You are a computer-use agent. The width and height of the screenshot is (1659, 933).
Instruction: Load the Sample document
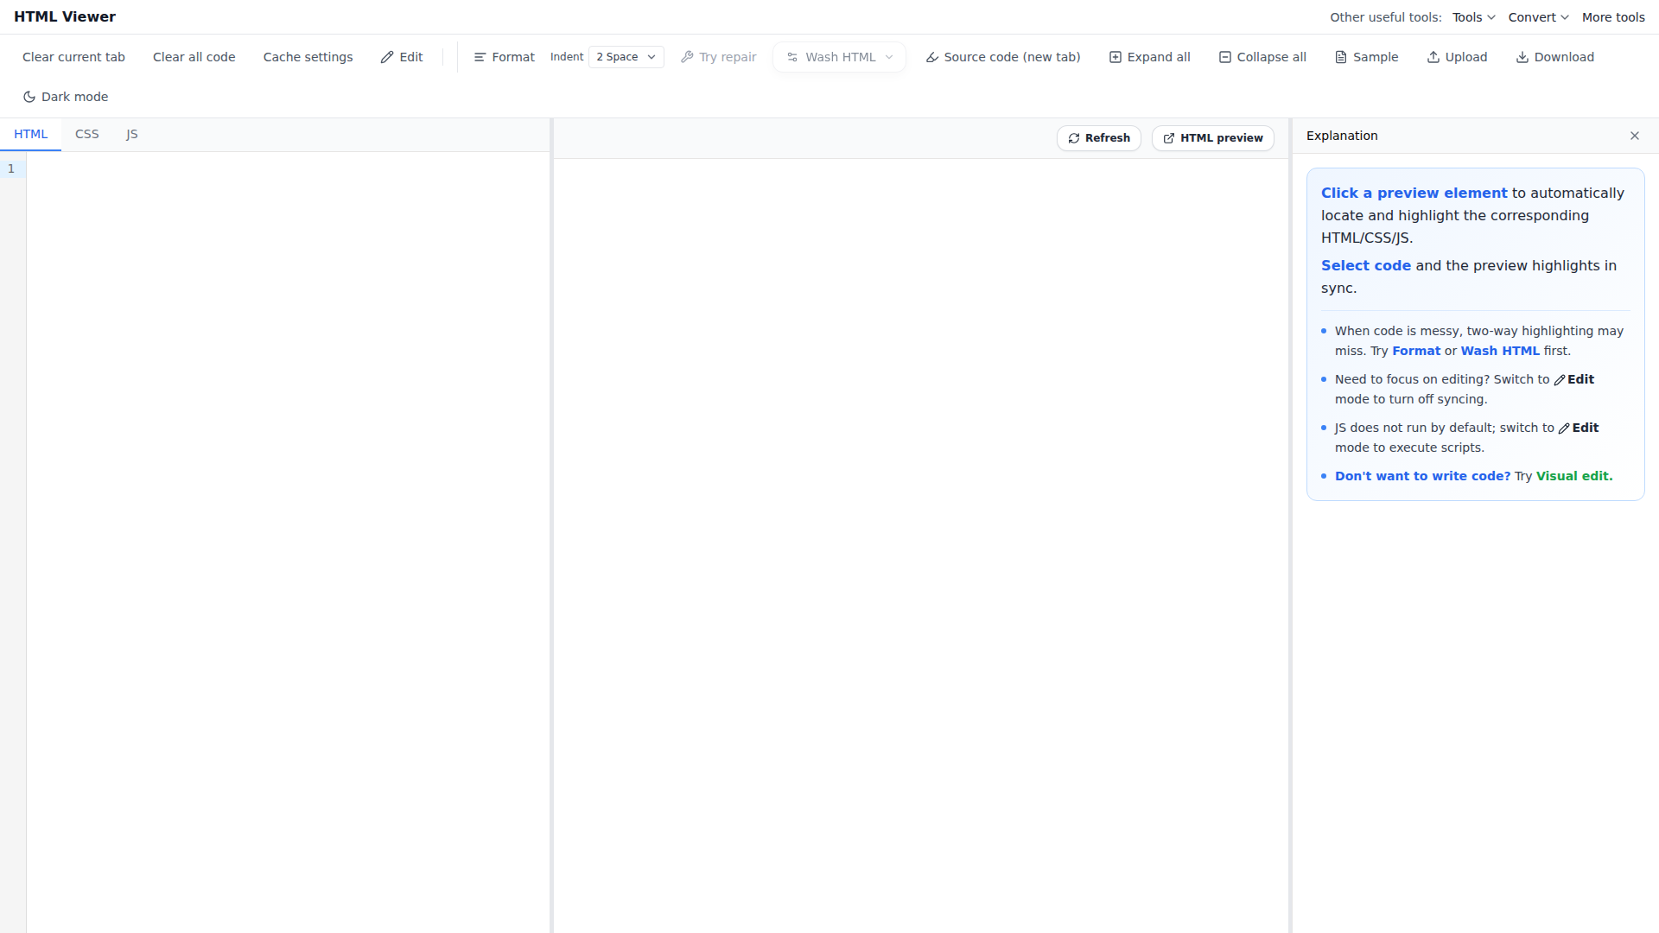click(1367, 57)
